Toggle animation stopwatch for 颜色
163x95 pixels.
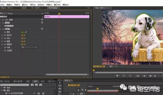[x=5, y=32]
